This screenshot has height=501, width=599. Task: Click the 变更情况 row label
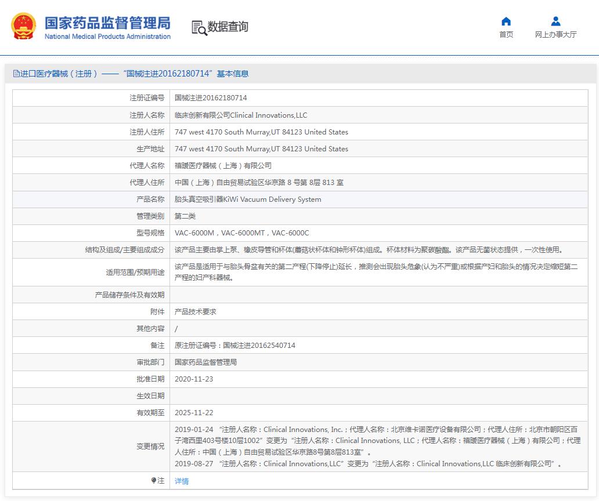[x=150, y=446]
